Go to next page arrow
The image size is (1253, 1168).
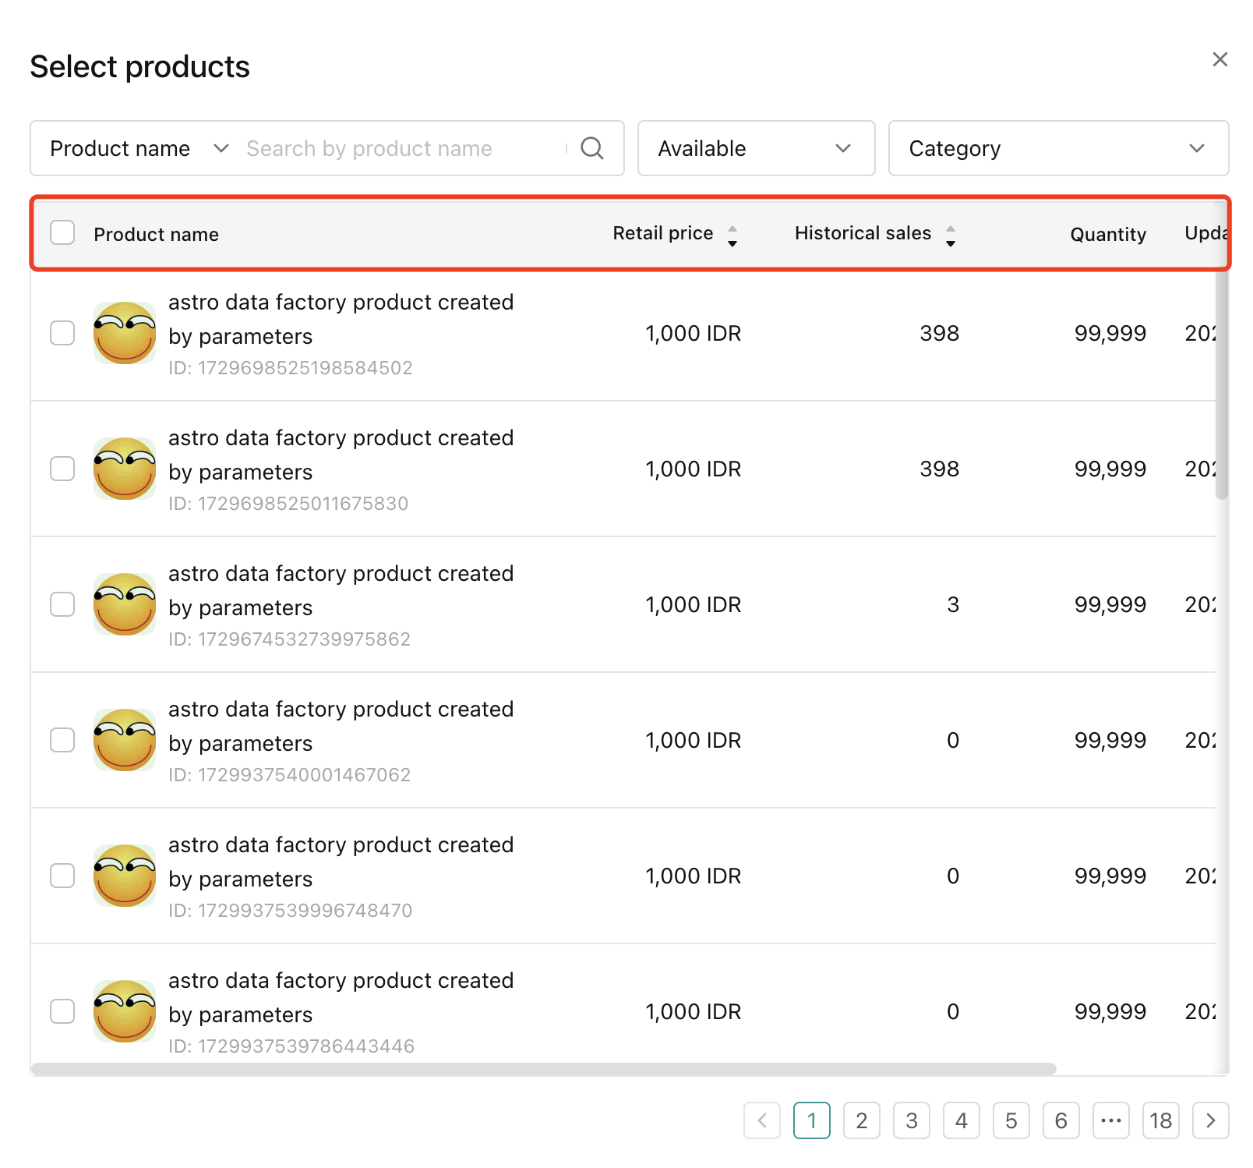(1210, 1120)
